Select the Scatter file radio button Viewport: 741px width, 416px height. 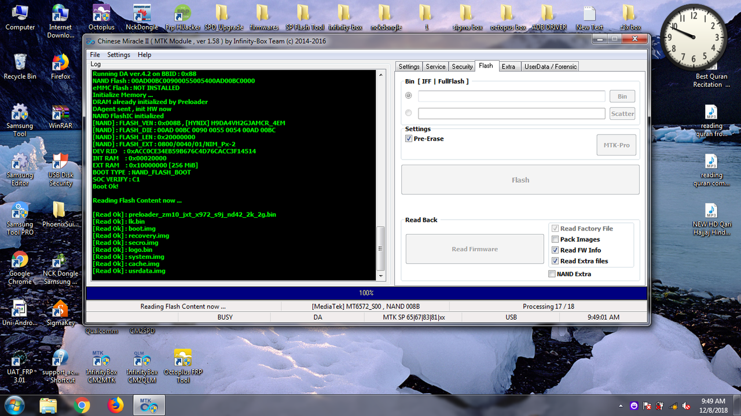click(409, 113)
